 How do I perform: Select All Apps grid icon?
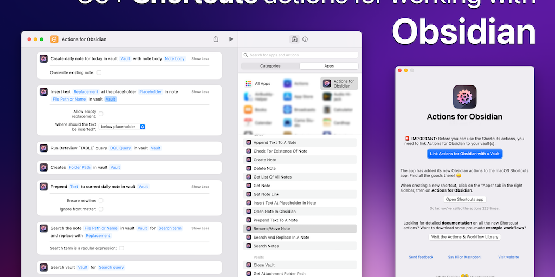[x=248, y=83]
